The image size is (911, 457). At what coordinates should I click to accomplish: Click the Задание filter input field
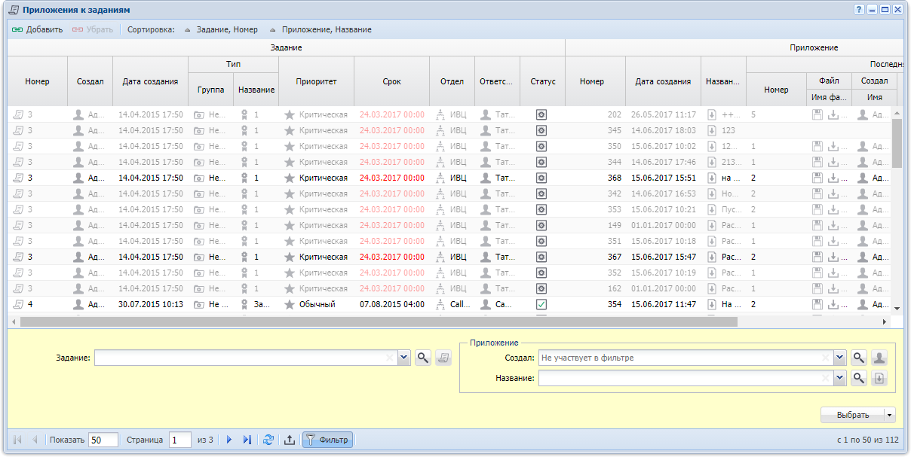point(245,358)
